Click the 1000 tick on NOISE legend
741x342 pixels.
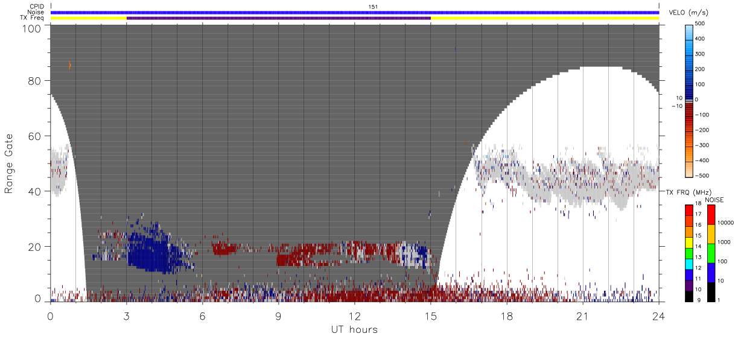coord(724,242)
